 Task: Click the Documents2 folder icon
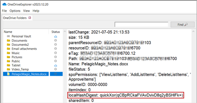(x=8, y=45)
